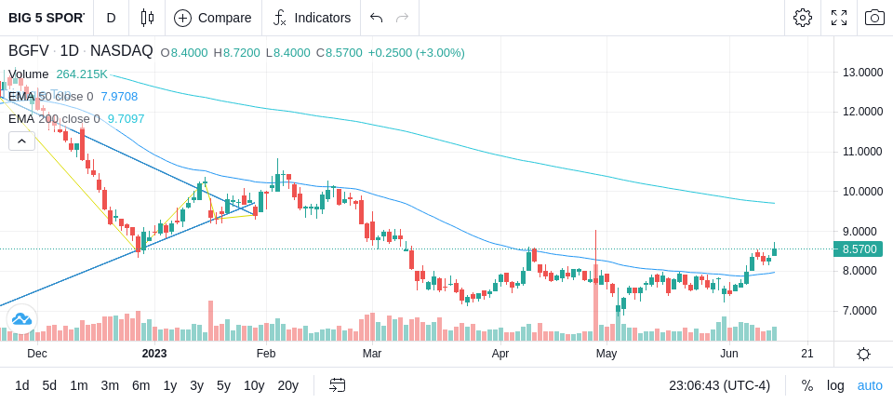The image size is (893, 403).
Task: Select the 1y time range
Action: [169, 386]
